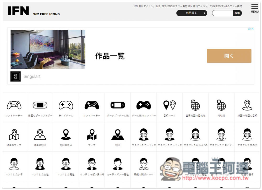Viewport: 262px width, 190px height.
Task: Open the 利用規約 terms button
Action: coord(192,13)
